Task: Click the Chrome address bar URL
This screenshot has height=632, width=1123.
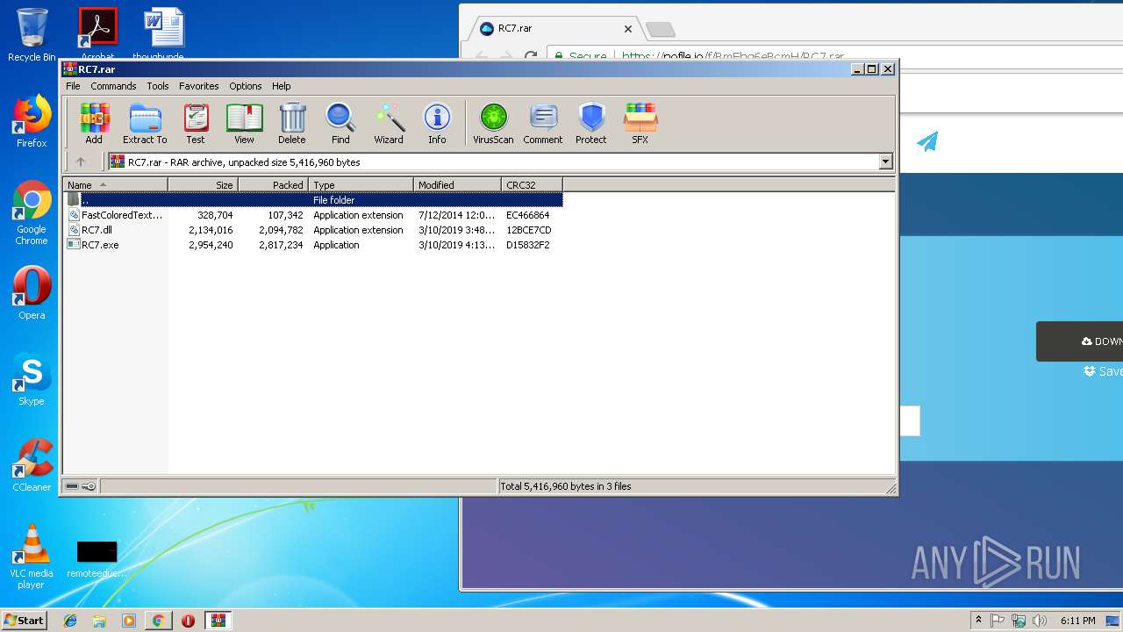Action: click(x=733, y=57)
